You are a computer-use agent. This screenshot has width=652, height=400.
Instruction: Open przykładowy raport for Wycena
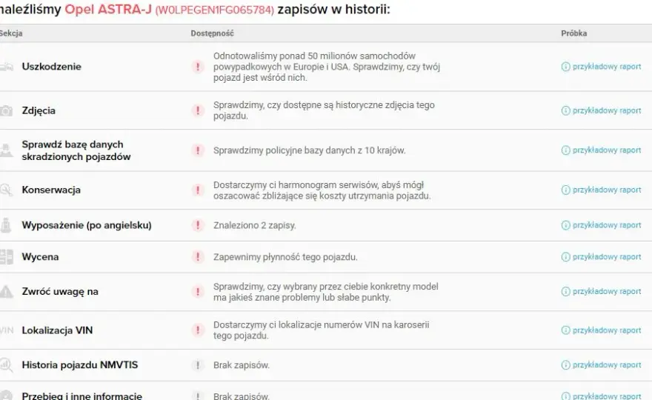(x=602, y=257)
